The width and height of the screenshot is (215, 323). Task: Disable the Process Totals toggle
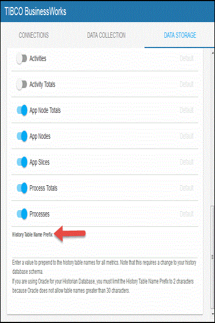(x=22, y=189)
